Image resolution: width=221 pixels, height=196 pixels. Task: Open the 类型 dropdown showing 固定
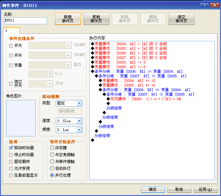[x=69, y=103]
